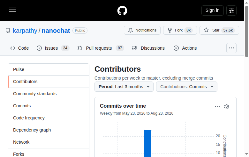The height and width of the screenshot is (157, 249).
Task: Open chart settings gear icon
Action: tap(227, 107)
